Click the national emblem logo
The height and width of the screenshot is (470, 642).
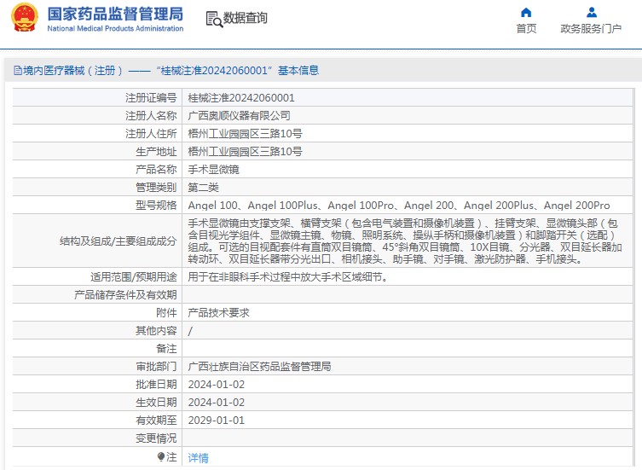click(24, 19)
